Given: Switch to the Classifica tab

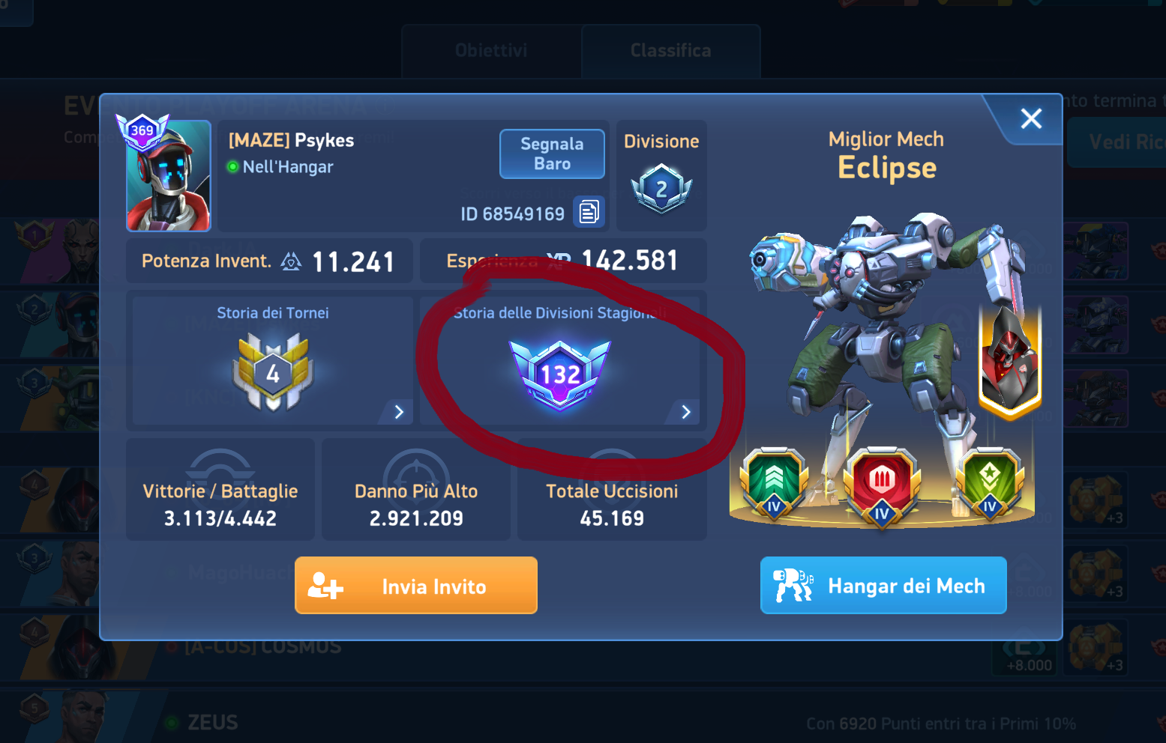Looking at the screenshot, I should click(671, 51).
